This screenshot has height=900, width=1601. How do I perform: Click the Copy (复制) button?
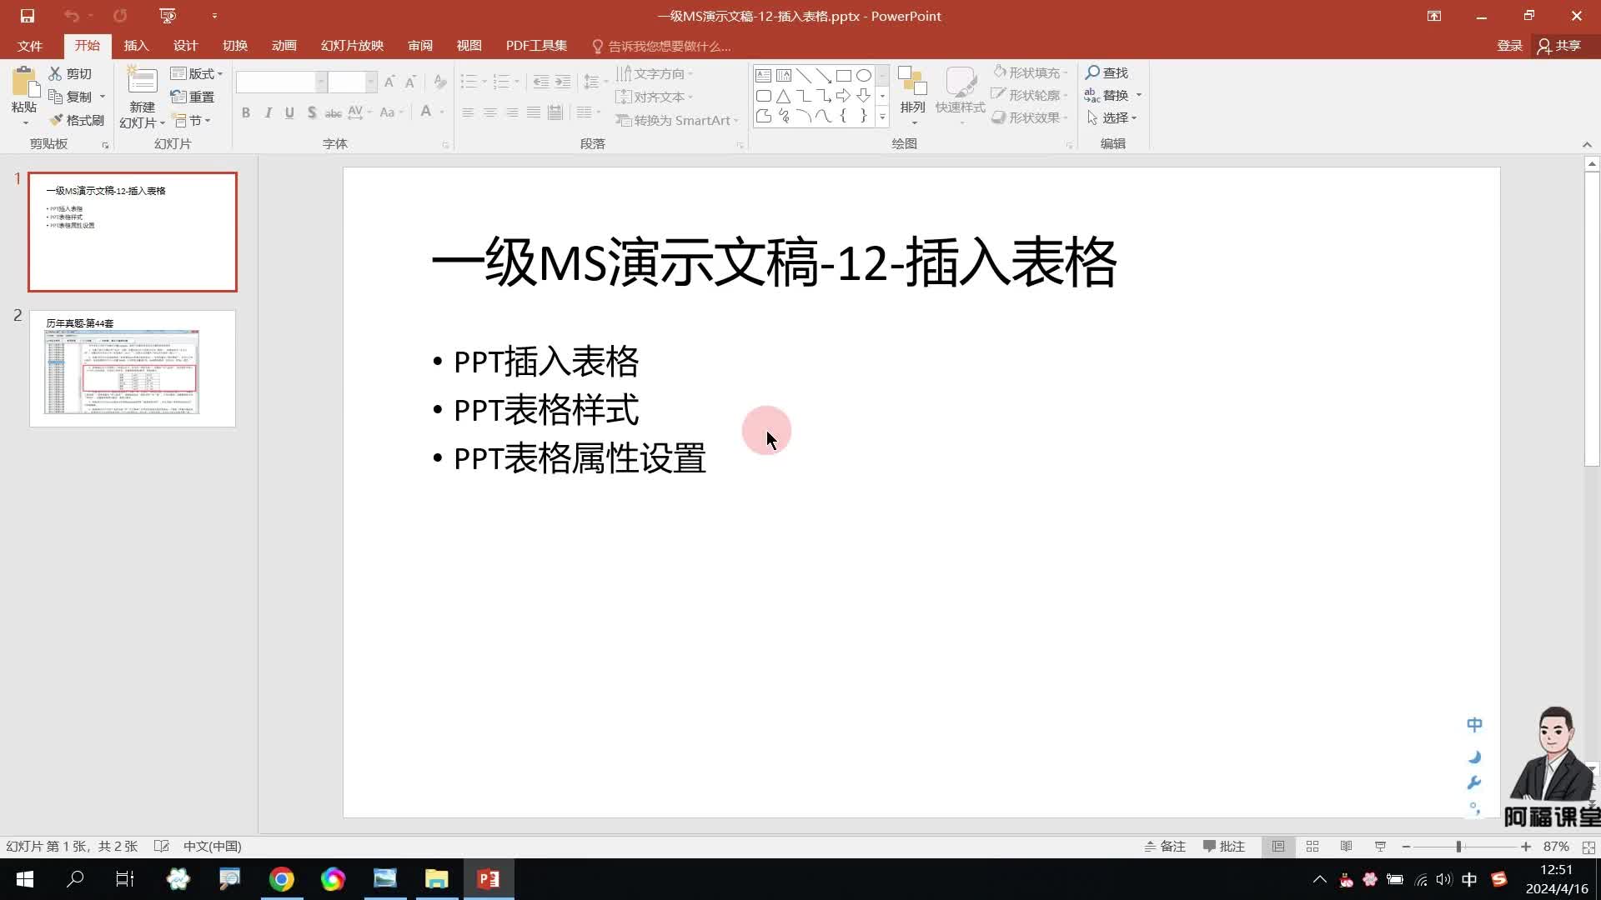(71, 97)
